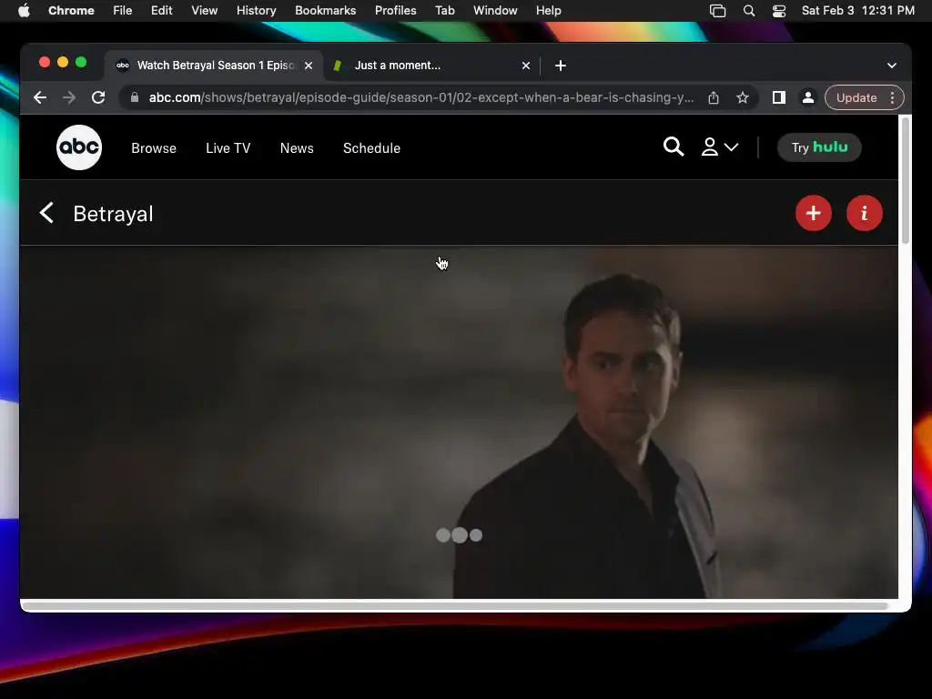Open Control Center
932x699 pixels.
pyautogui.click(x=779, y=11)
